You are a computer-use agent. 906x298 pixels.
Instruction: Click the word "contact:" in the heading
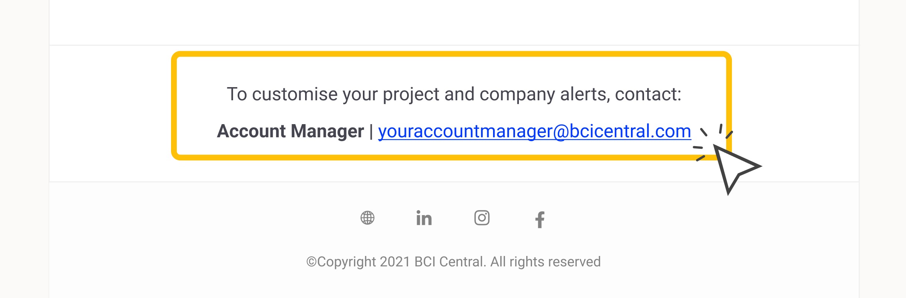(648, 94)
